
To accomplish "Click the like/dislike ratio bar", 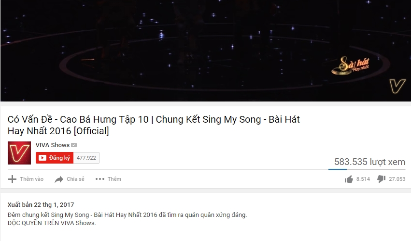I will pos(367,169).
